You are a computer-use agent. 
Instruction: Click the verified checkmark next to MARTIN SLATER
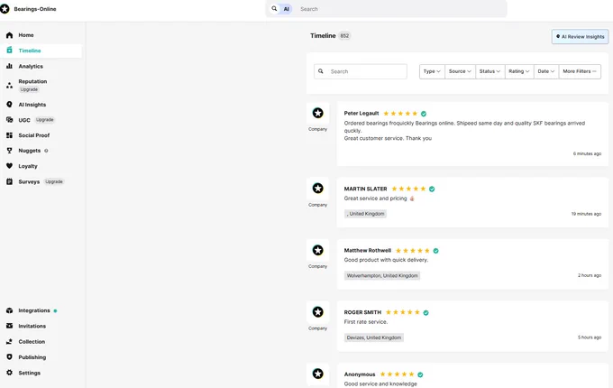click(x=432, y=189)
